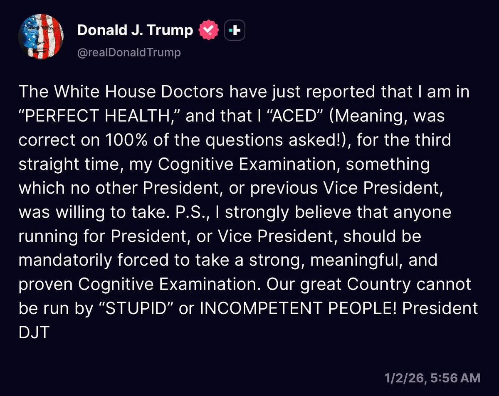Click the plus follow icon beside the name
Image resolution: width=499 pixels, height=396 pixels.
click(235, 31)
